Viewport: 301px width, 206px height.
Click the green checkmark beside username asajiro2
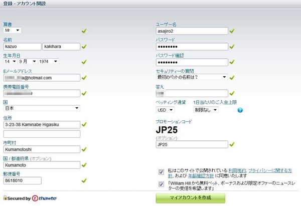point(232,31)
